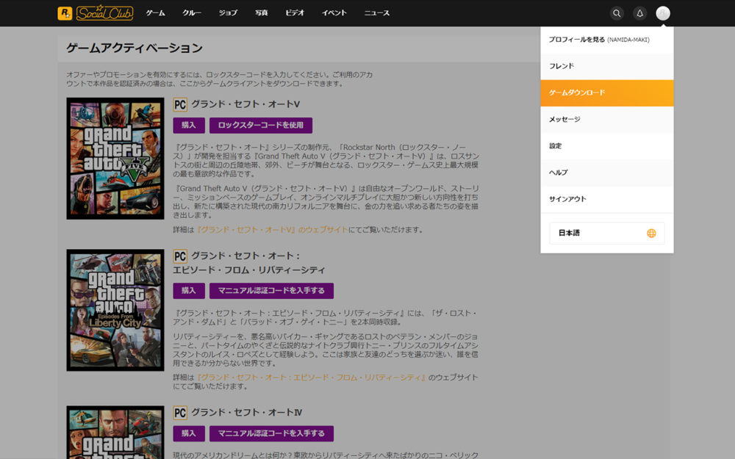Click ロックスターコードを使用 button
The height and width of the screenshot is (459, 735).
tap(261, 125)
